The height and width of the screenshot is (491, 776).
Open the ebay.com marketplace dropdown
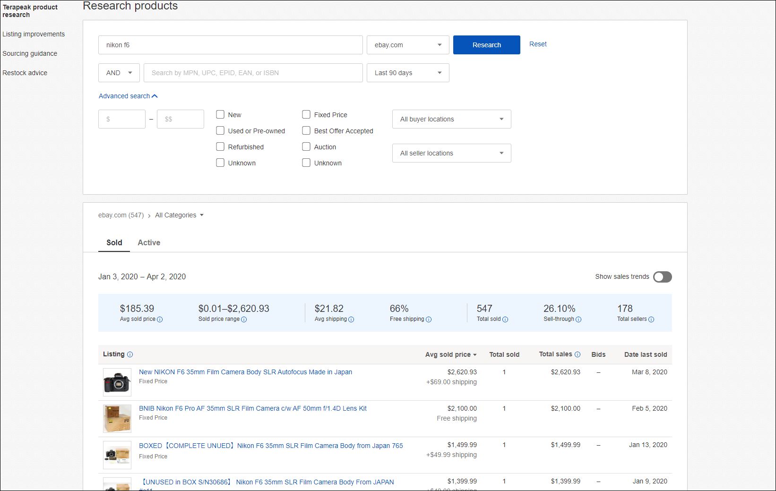[408, 45]
